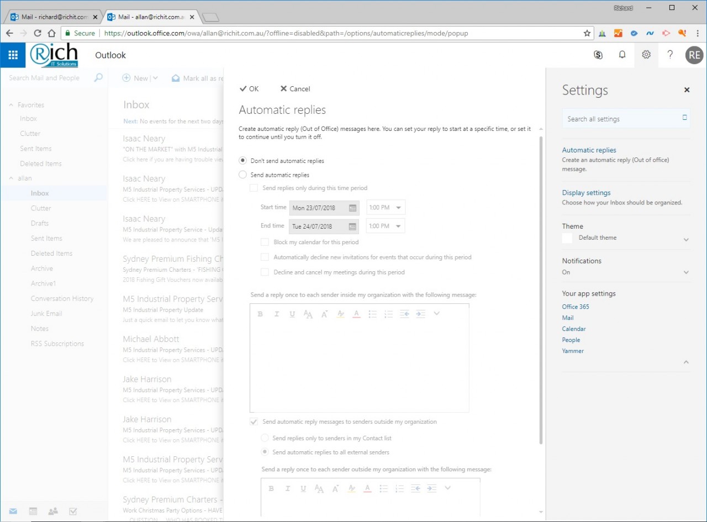Check Block my calendar for this period

click(x=265, y=242)
